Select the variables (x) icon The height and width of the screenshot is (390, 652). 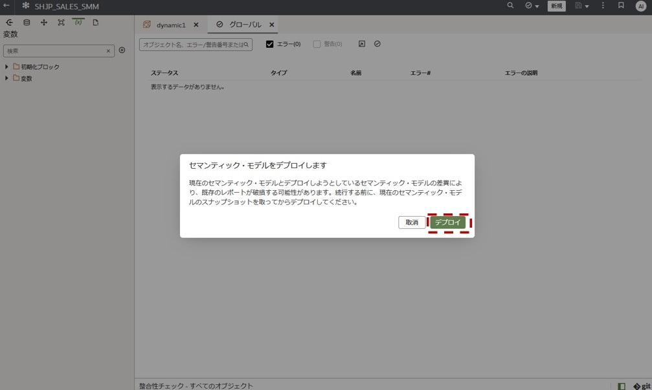point(78,23)
